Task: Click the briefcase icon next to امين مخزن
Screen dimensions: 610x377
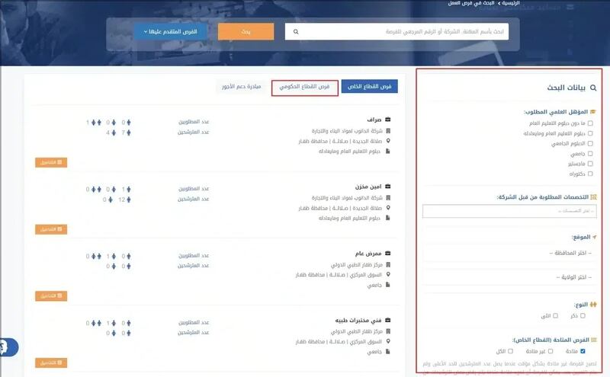Action: coord(387,187)
